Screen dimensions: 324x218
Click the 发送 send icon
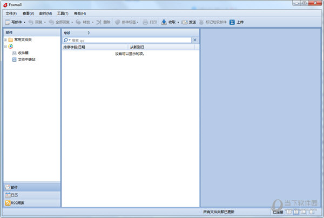pos(184,22)
